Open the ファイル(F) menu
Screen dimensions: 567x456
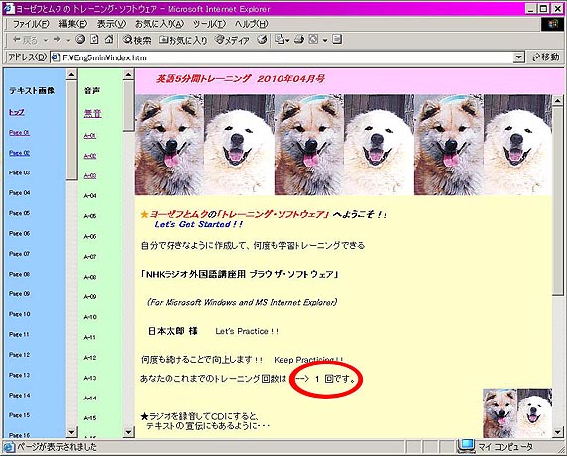pos(31,24)
